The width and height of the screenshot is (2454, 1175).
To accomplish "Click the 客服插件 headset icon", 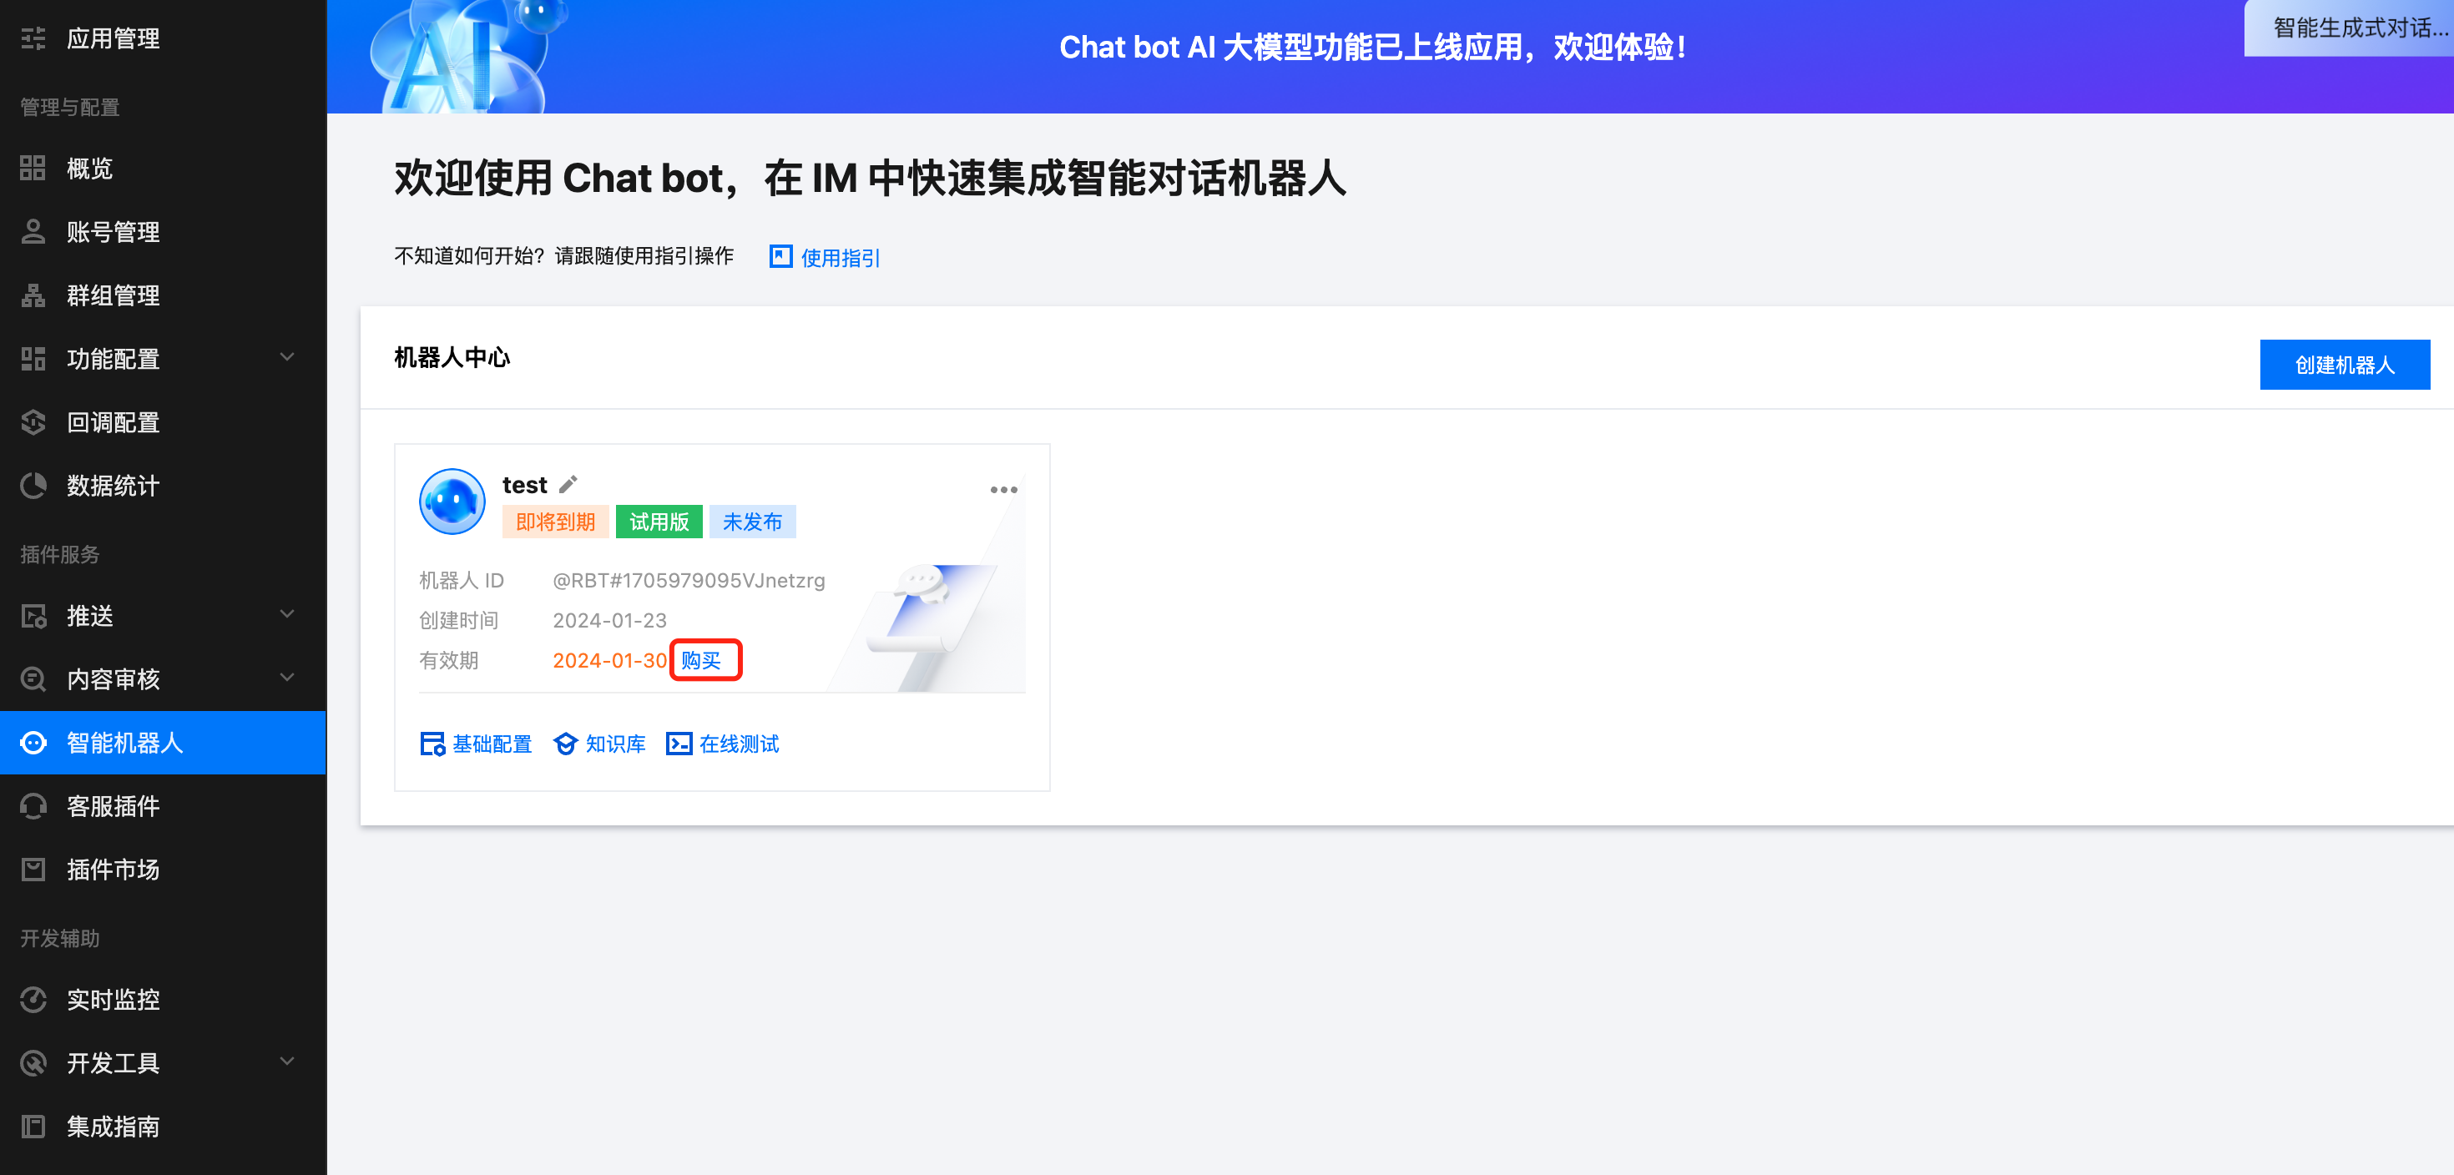I will pos(33,806).
